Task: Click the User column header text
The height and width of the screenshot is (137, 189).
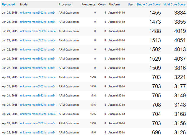Action: [131, 4]
